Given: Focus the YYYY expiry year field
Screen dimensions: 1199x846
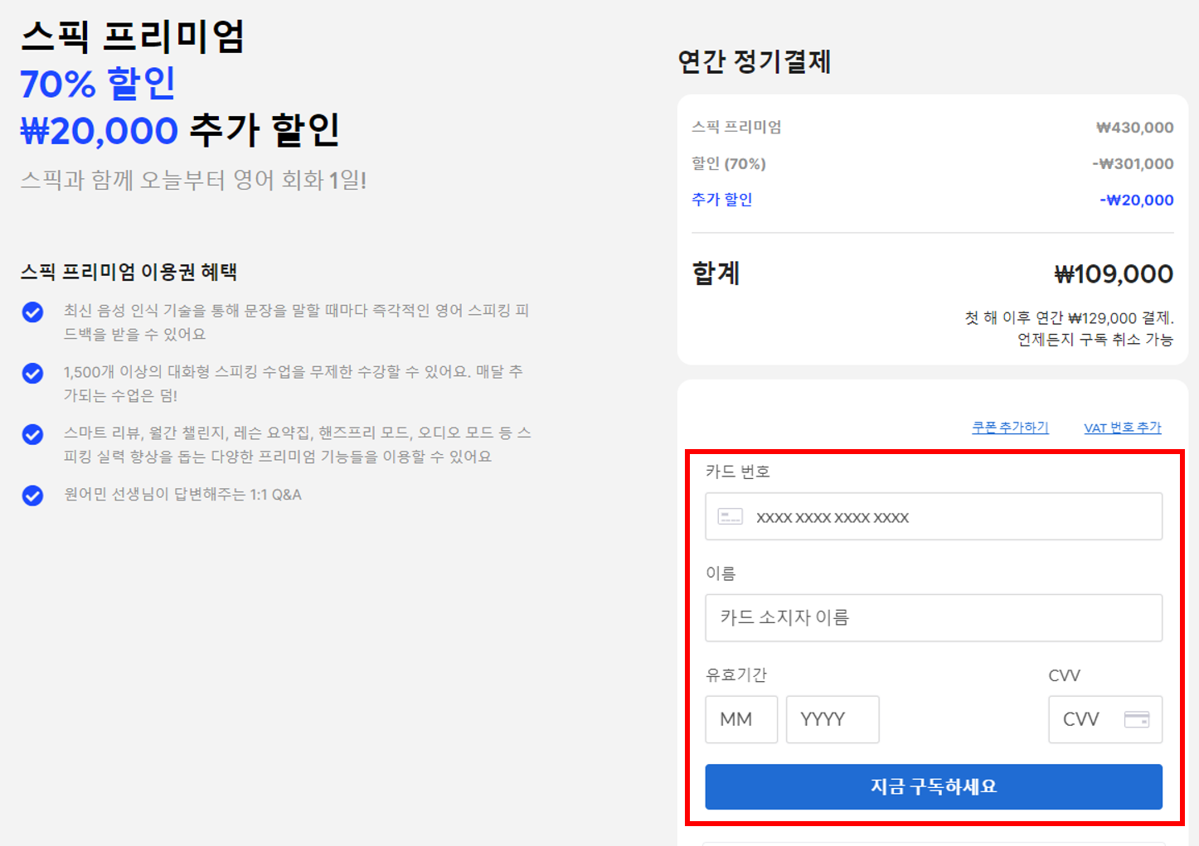Looking at the screenshot, I should [x=833, y=719].
